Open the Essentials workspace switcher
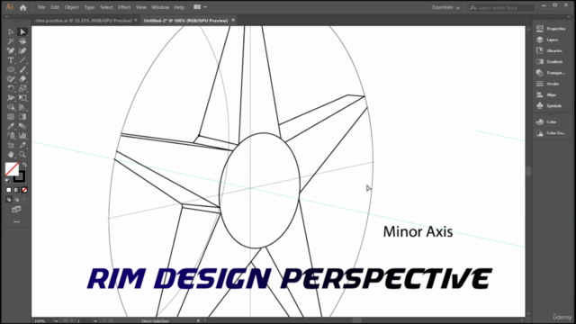The width and height of the screenshot is (576, 324). pyautogui.click(x=445, y=7)
